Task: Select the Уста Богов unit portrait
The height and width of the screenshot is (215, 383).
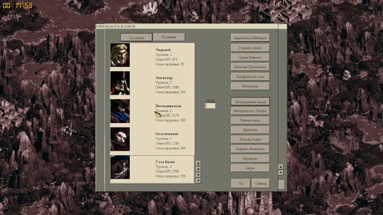Action: coord(120,167)
